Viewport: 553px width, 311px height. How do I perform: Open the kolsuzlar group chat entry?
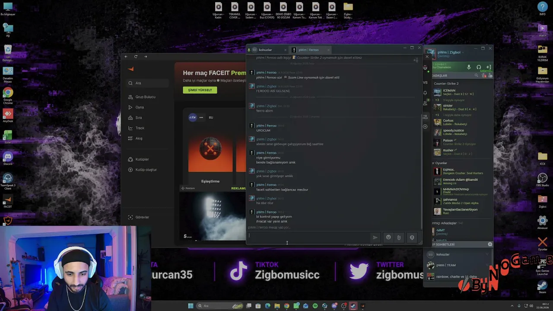pyautogui.click(x=458, y=254)
